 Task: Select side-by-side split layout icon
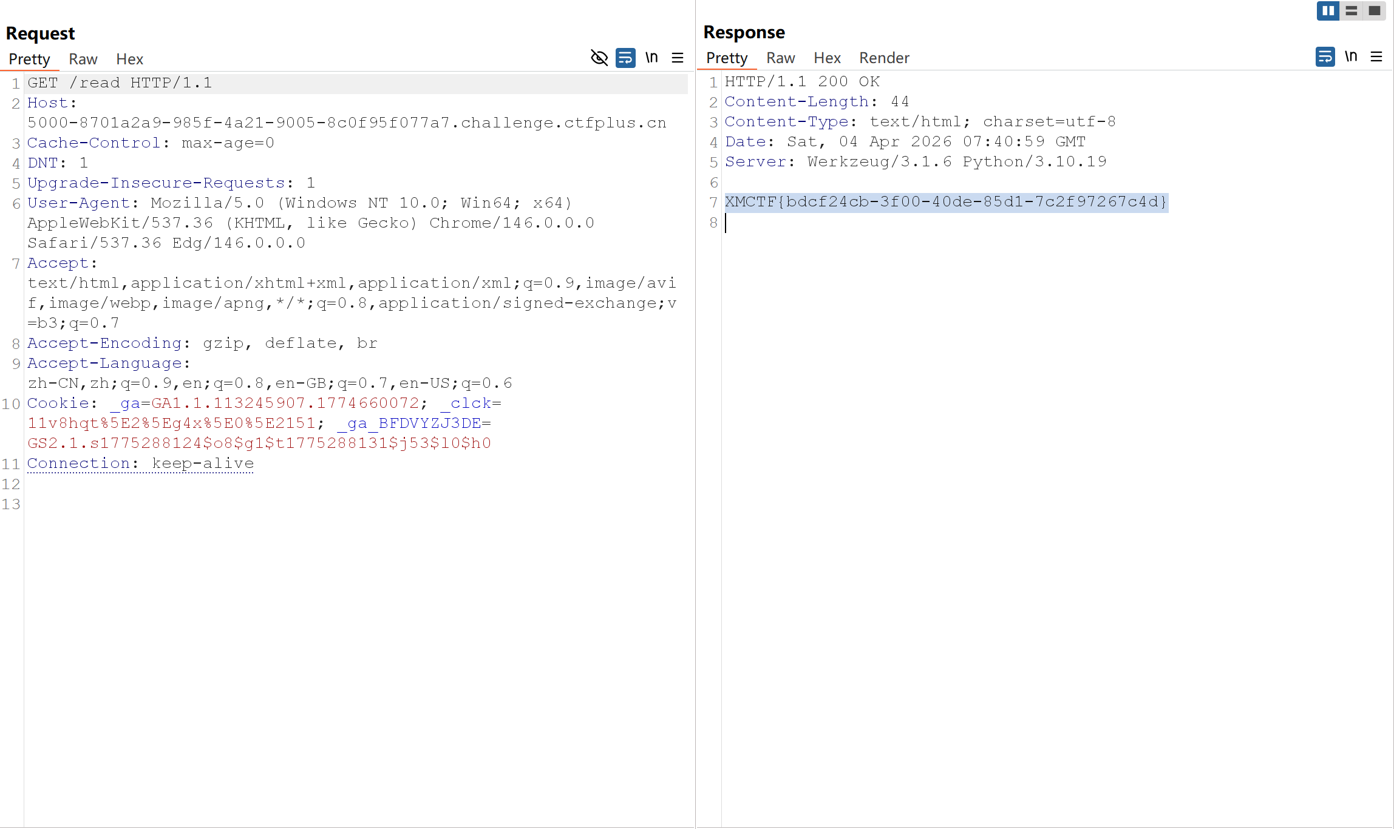pos(1328,11)
